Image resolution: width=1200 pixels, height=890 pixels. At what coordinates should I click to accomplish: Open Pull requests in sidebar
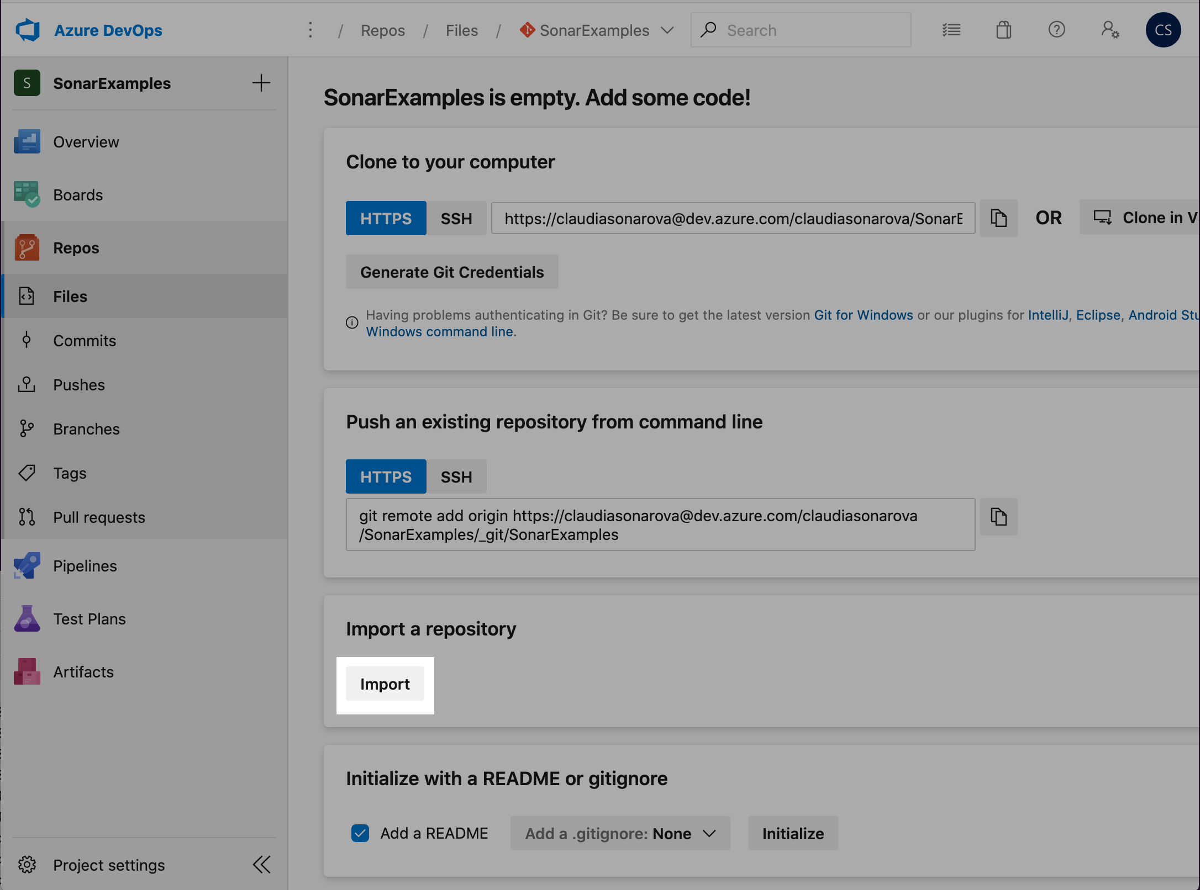pos(99,517)
